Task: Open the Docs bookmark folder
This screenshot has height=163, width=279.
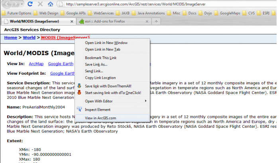Action: (190, 13)
